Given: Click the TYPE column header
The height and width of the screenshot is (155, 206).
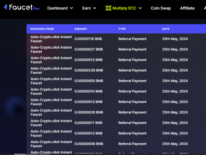Looking at the screenshot, I should click(122, 29).
